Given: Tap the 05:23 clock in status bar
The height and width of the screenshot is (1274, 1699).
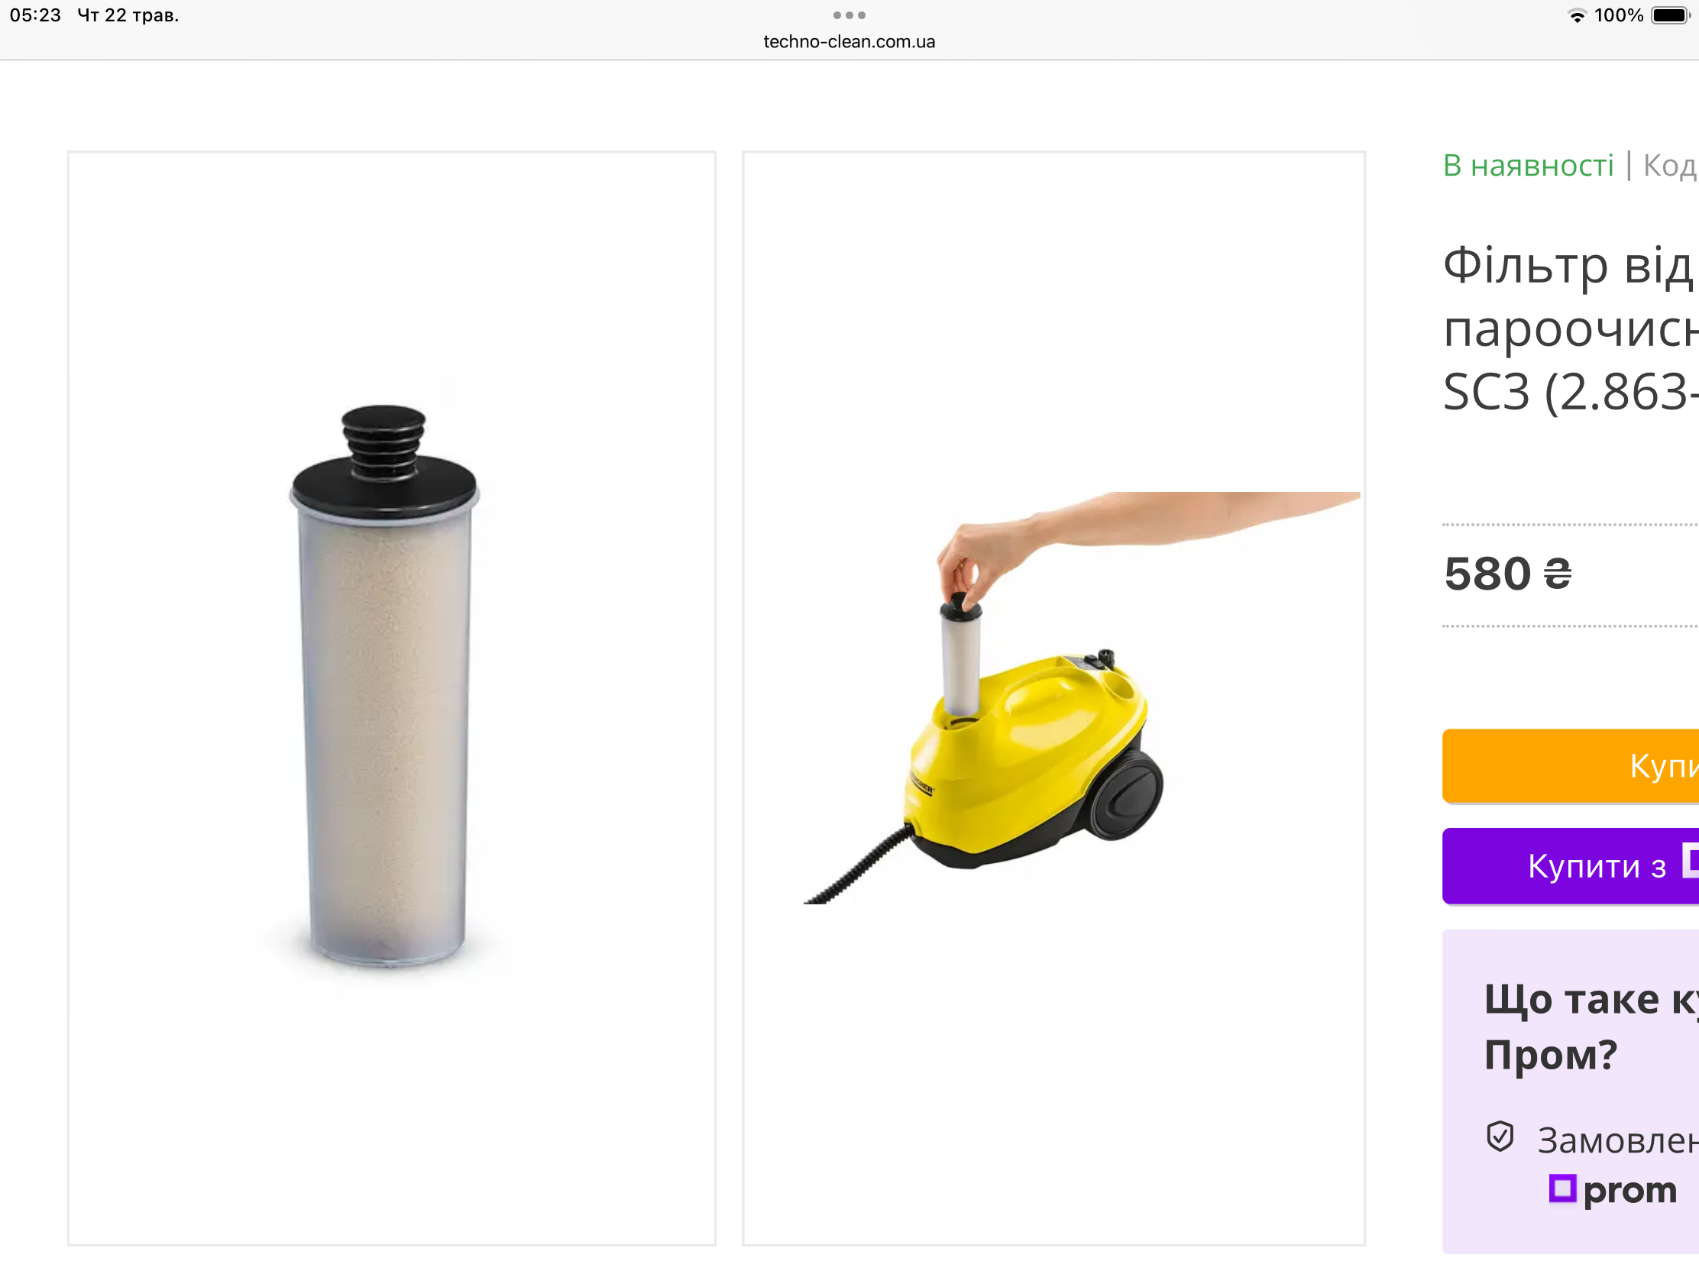Looking at the screenshot, I should coord(35,15).
